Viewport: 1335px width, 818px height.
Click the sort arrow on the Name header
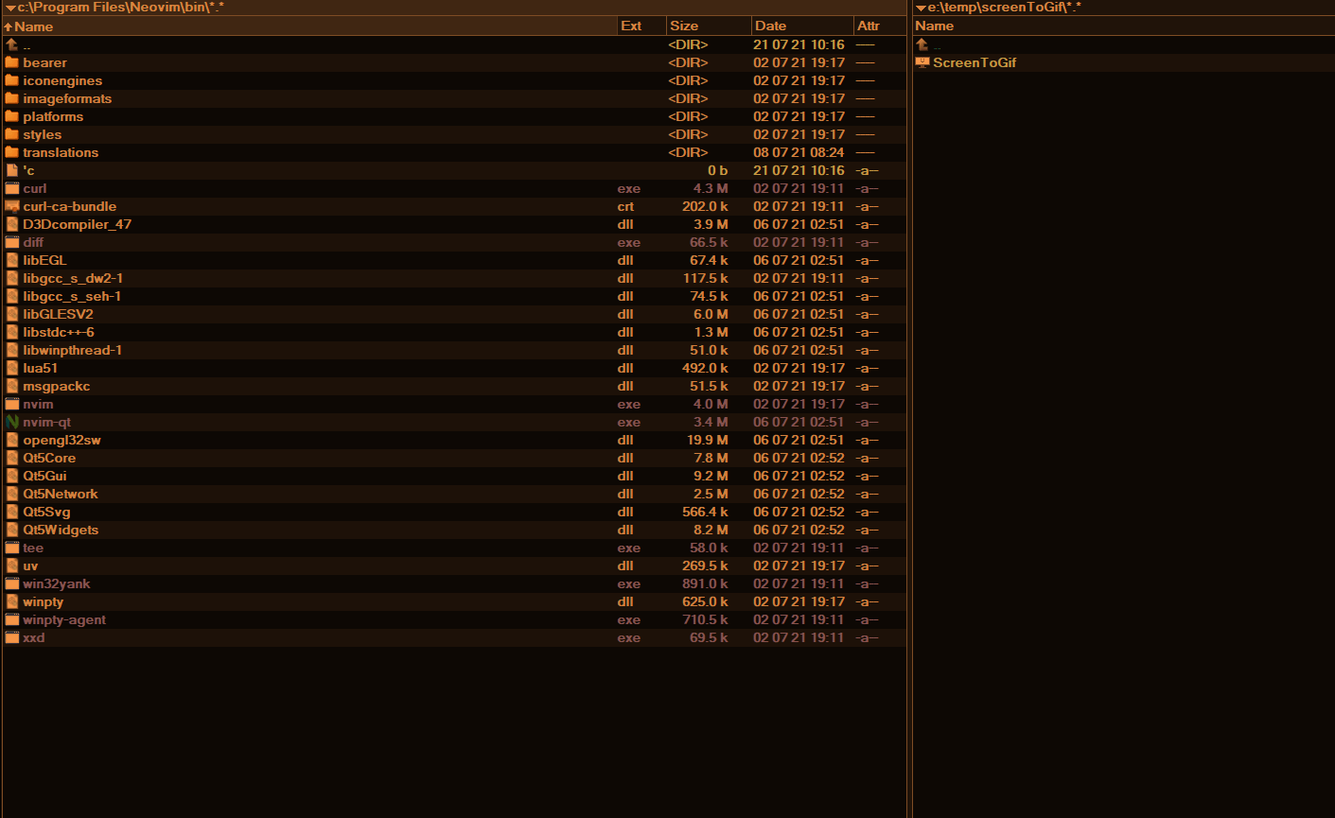(x=9, y=26)
